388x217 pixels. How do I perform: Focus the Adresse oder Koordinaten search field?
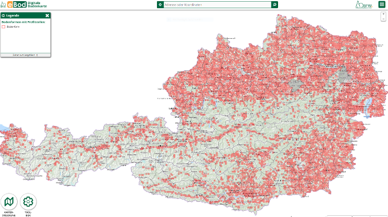pos(218,5)
